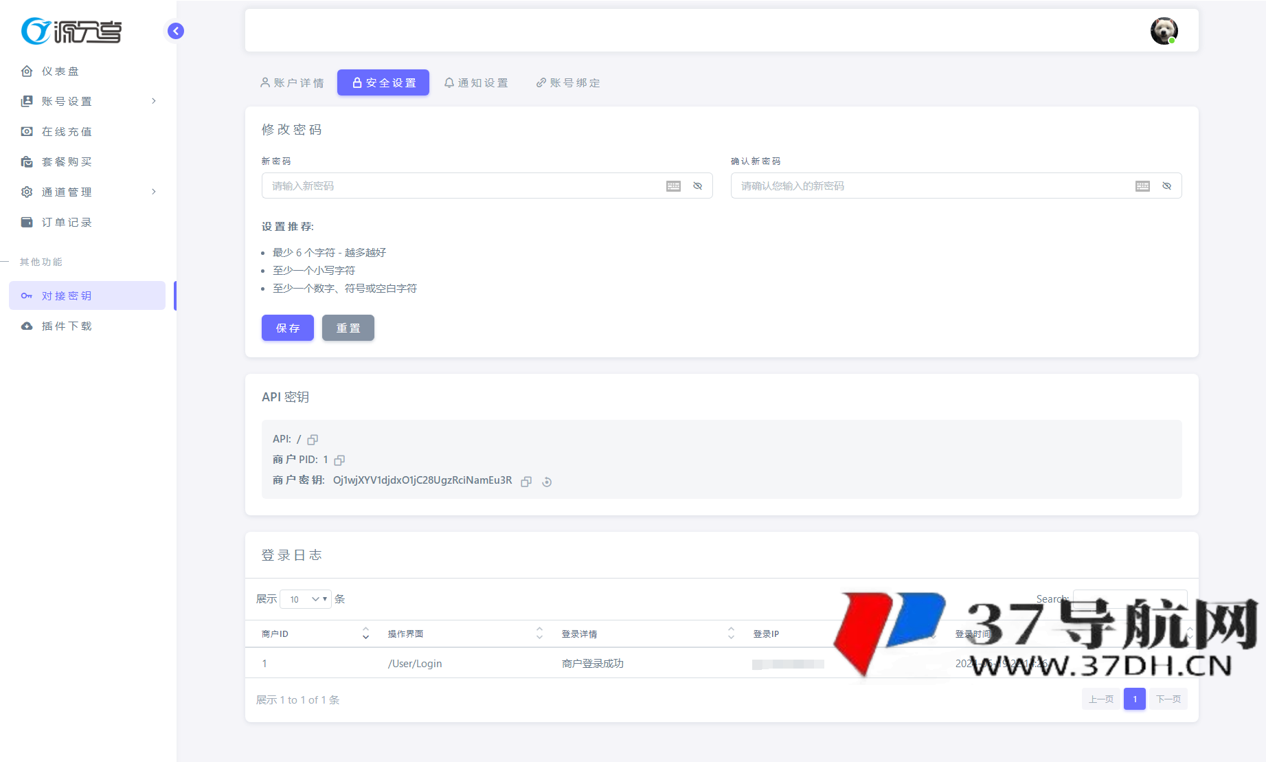Viewport: 1266px width, 762px height.
Task: Click the 保存 save button
Action: (287, 328)
